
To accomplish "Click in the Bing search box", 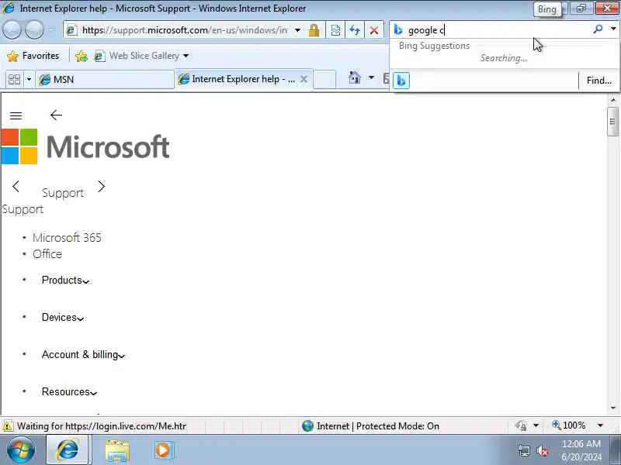I will point(497,30).
